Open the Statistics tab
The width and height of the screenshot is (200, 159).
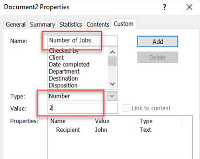pos(71,24)
